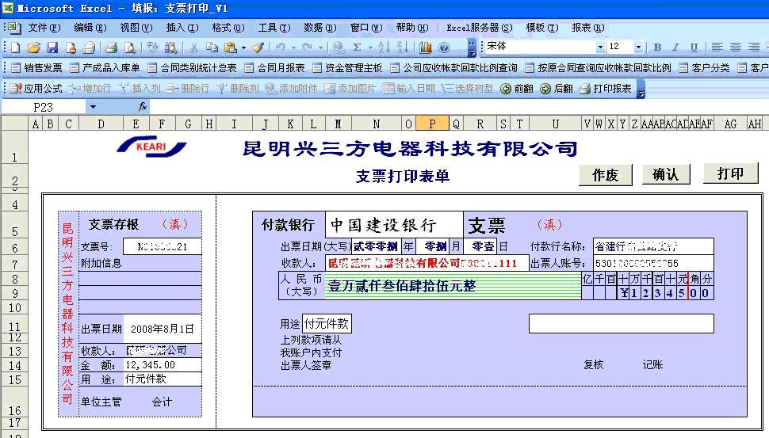Image resolution: width=769 pixels, height=438 pixels.
Task: Toggle Bold formatting
Action: [x=657, y=48]
